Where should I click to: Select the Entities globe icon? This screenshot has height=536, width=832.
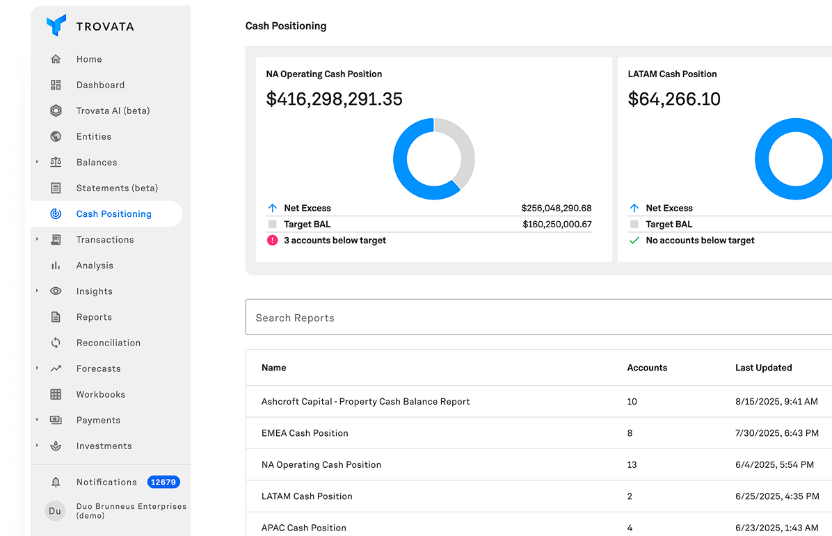click(56, 137)
